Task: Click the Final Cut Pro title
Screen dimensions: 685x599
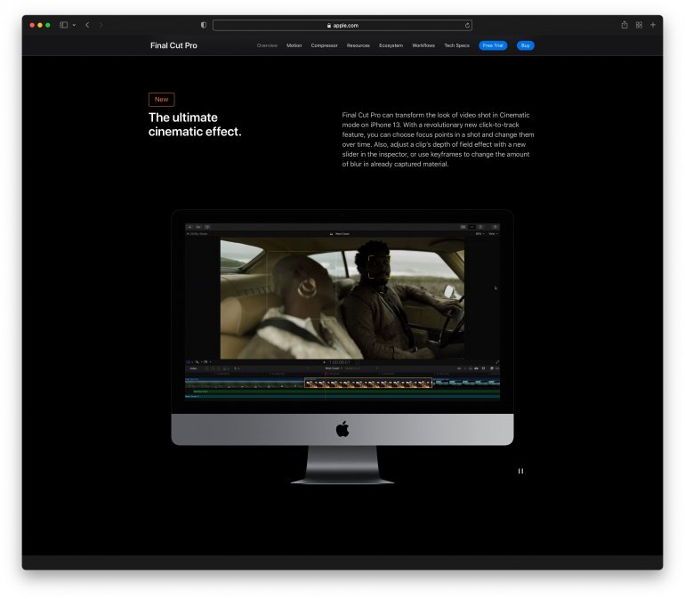Action: pyautogui.click(x=173, y=45)
